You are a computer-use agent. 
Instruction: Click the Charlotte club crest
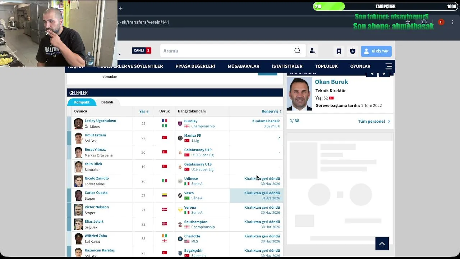[180, 238]
